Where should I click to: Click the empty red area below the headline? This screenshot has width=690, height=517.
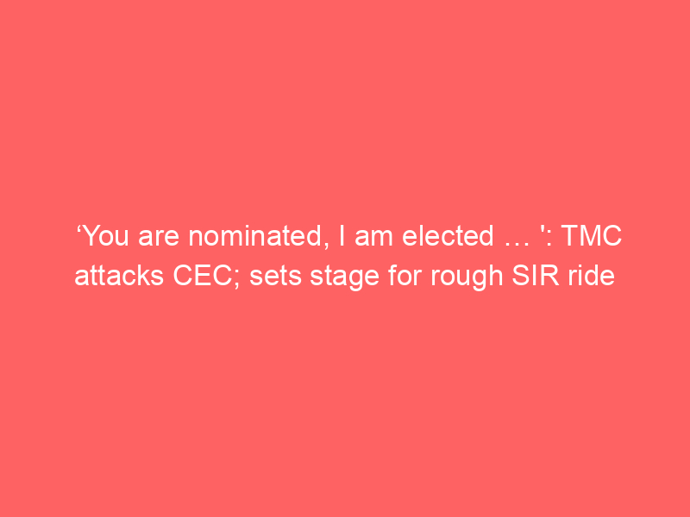345,405
